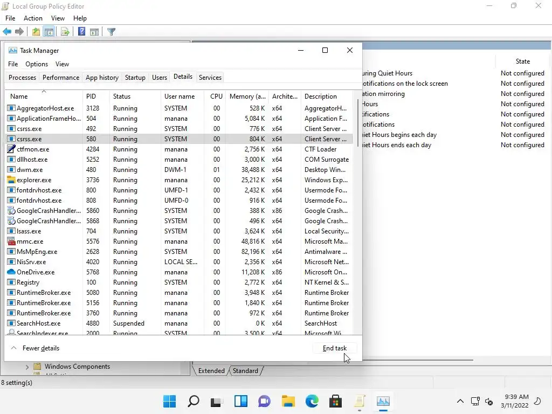This screenshot has width=552, height=414.
Task: Select the MsMpEng.exe process row
Action: tap(179, 252)
